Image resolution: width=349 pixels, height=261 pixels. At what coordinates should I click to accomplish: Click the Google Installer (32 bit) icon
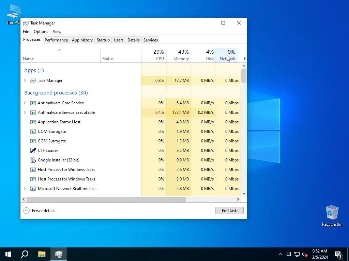33,160
